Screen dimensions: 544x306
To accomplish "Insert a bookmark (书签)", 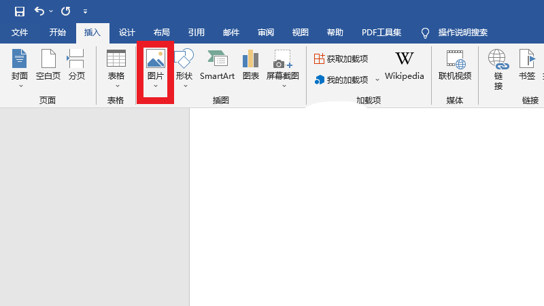I will click(527, 65).
